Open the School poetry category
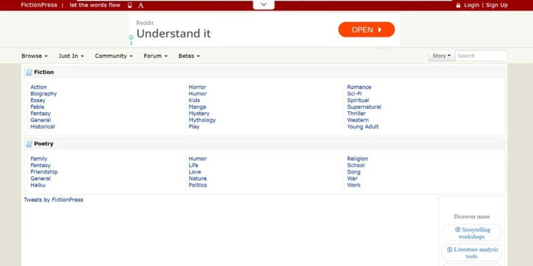Screen dimensions: 533x266 (x=356, y=165)
